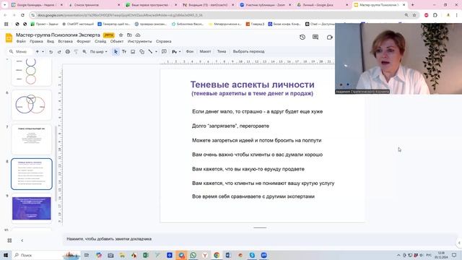
Task: Open Skype from the taskbar
Action: [x=252, y=255]
